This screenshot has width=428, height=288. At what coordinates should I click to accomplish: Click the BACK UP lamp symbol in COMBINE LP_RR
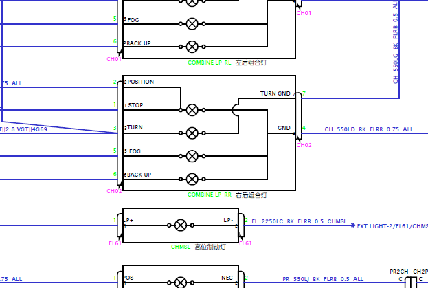coord(192,179)
